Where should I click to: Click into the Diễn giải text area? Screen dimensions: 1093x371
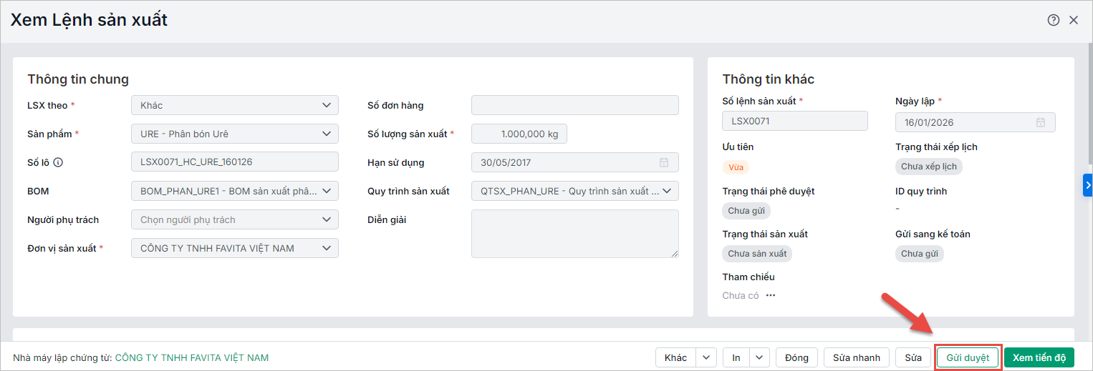point(574,233)
